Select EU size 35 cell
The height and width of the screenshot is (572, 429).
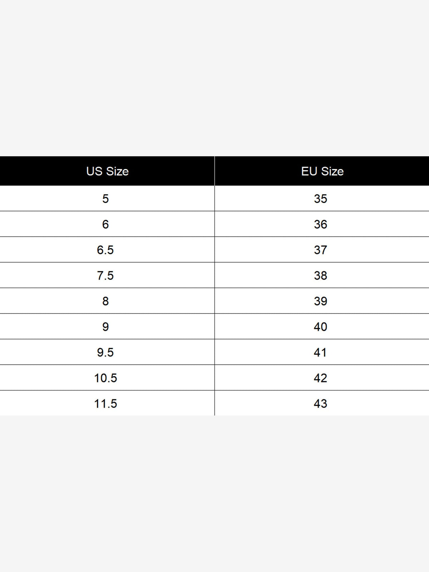[x=322, y=198]
